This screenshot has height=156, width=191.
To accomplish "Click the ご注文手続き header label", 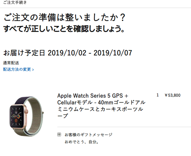I will 15,2.
